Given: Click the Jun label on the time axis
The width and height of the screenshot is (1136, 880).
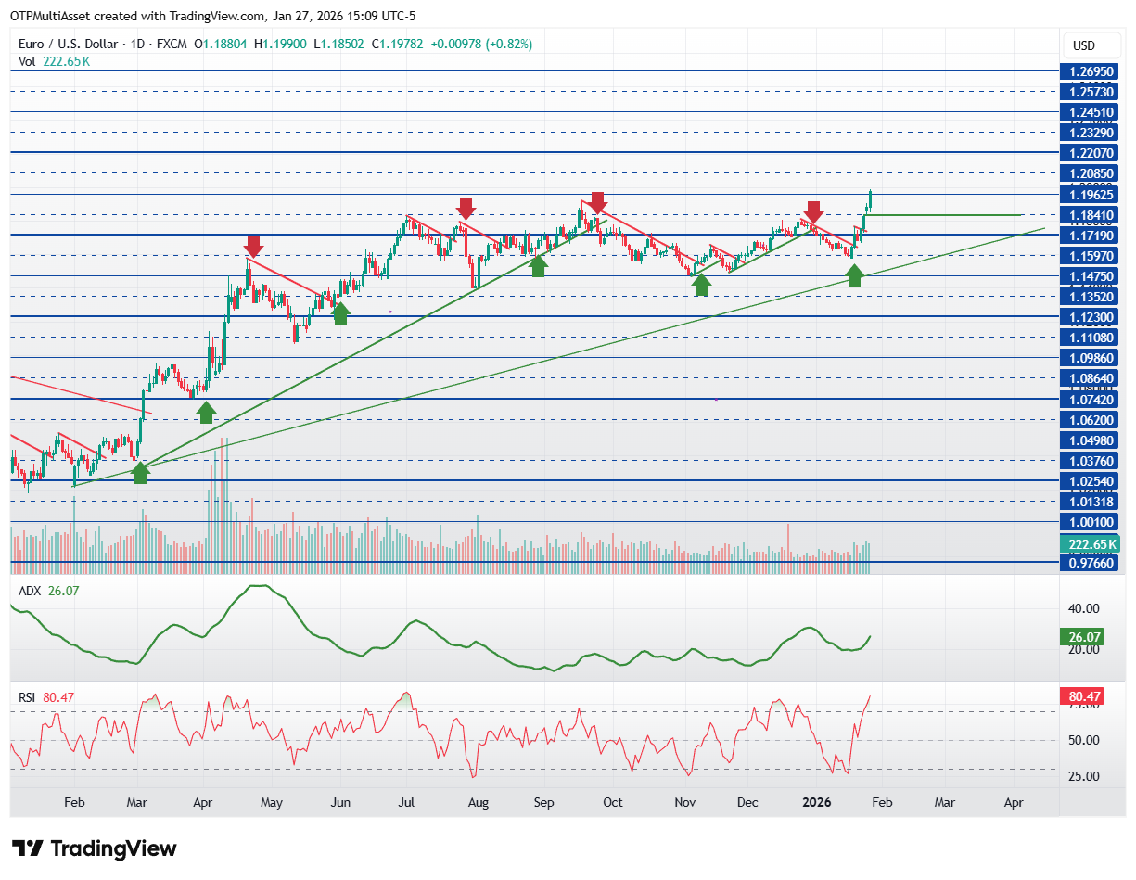Looking at the screenshot, I should pos(340,801).
